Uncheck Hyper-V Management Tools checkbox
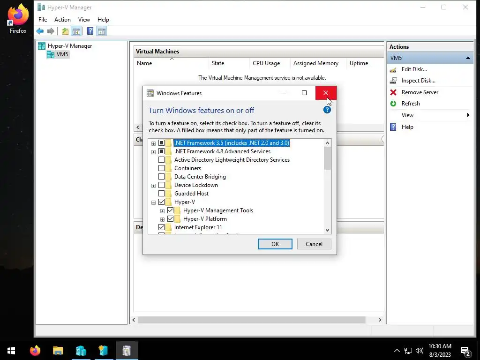Viewport: 480px width, 360px height. pos(170,210)
